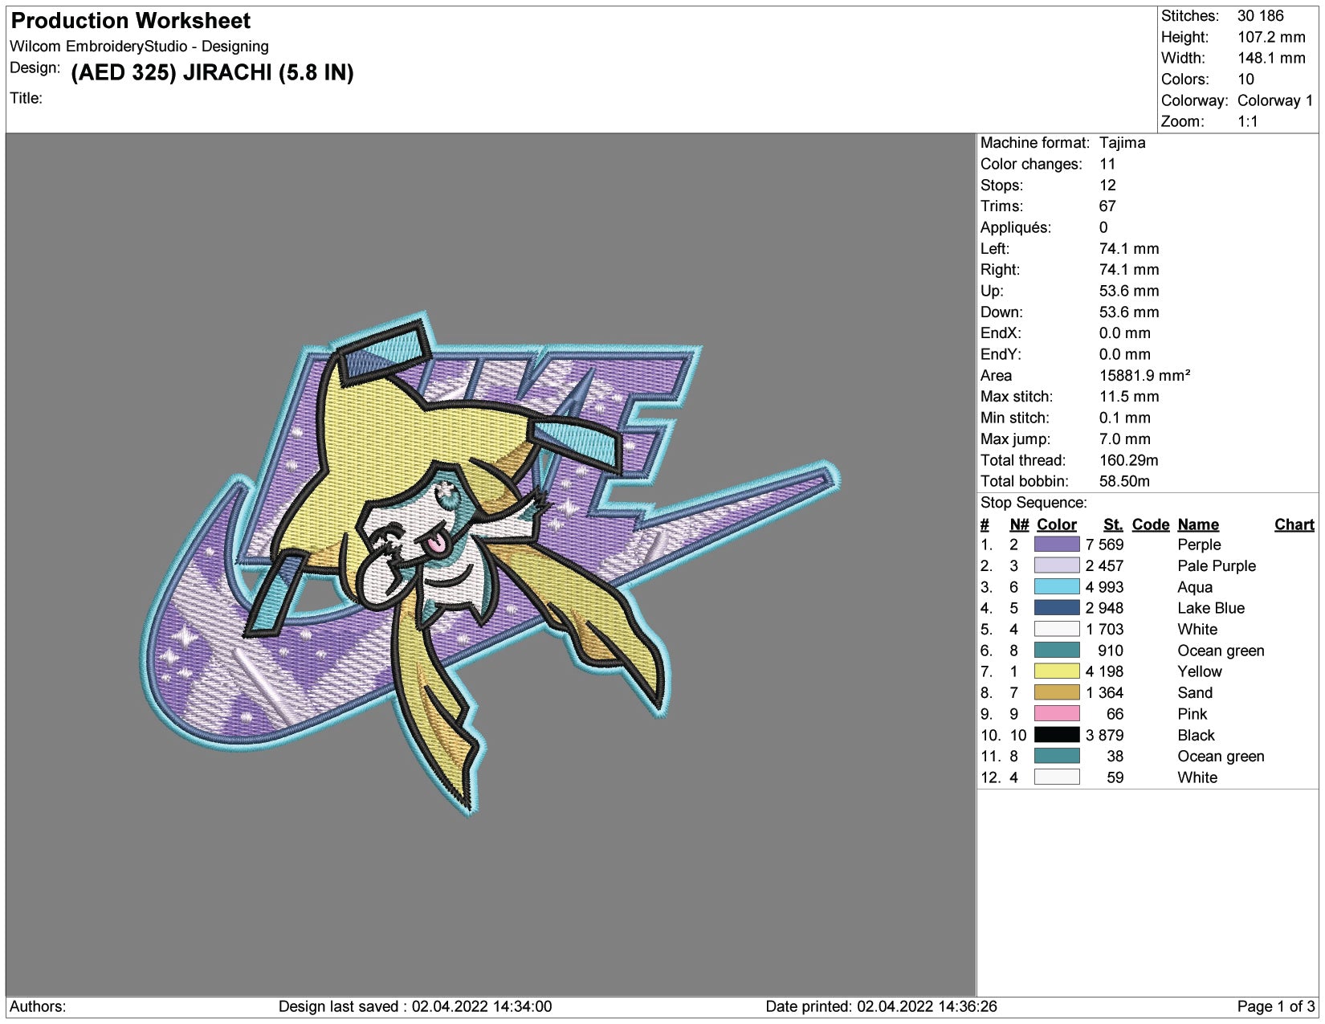Click the stitch count '3 879'

(x=1104, y=735)
